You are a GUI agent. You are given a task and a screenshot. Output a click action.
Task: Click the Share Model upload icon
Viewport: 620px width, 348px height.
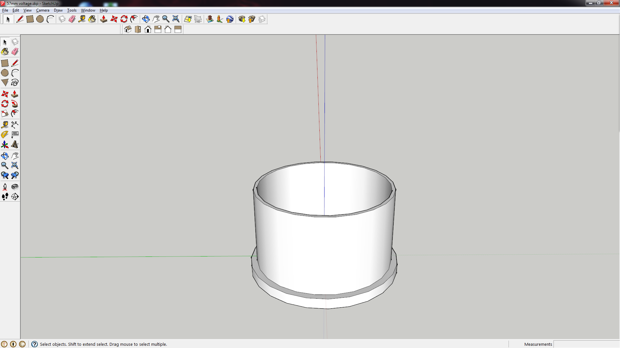[252, 19]
